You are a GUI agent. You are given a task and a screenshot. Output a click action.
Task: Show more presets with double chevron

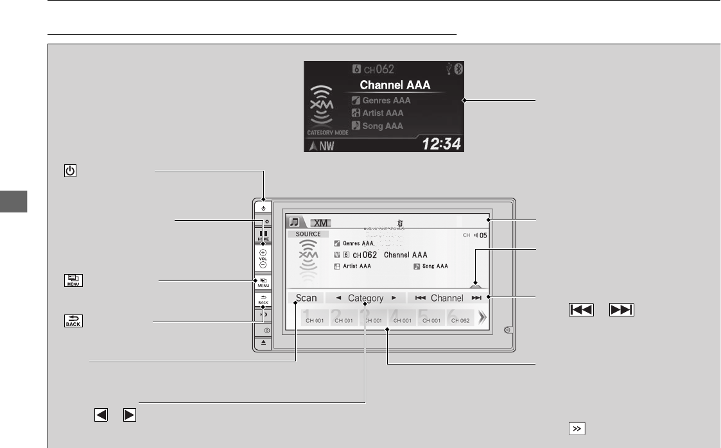482,318
